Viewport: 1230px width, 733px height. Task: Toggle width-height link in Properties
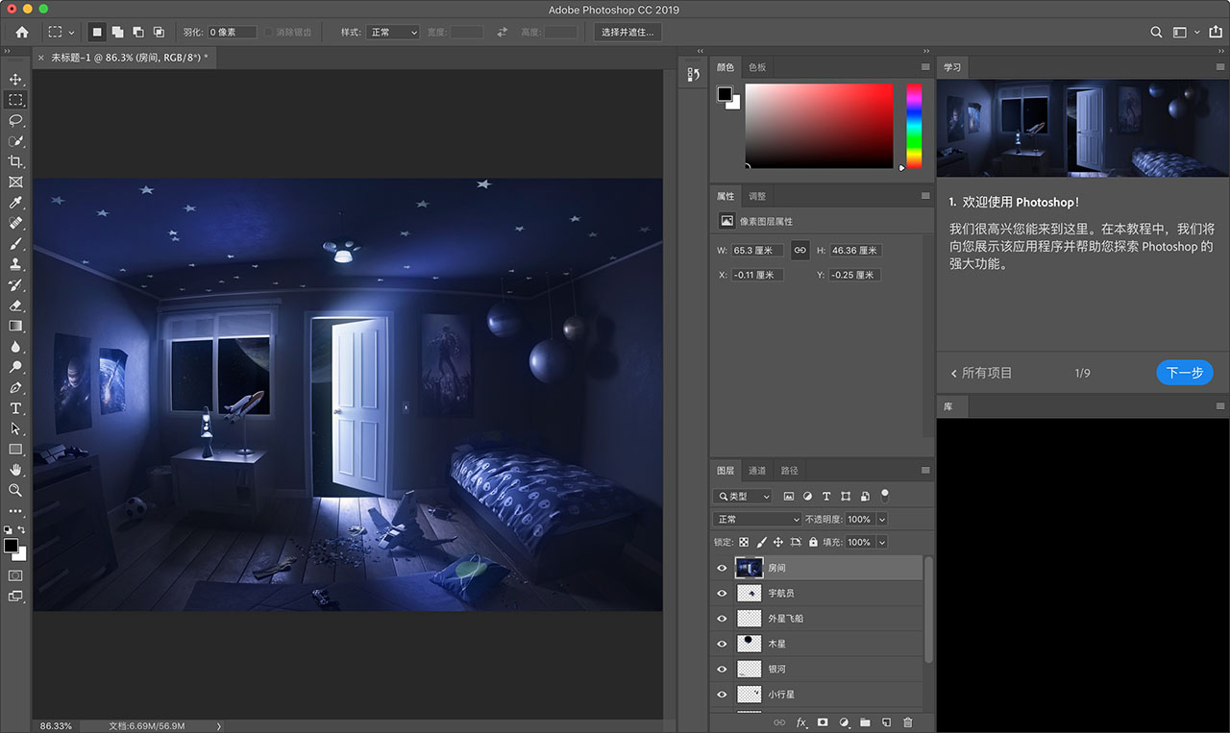click(x=799, y=250)
